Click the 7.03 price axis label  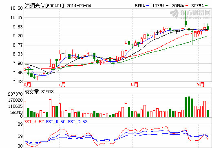tap(18, 82)
